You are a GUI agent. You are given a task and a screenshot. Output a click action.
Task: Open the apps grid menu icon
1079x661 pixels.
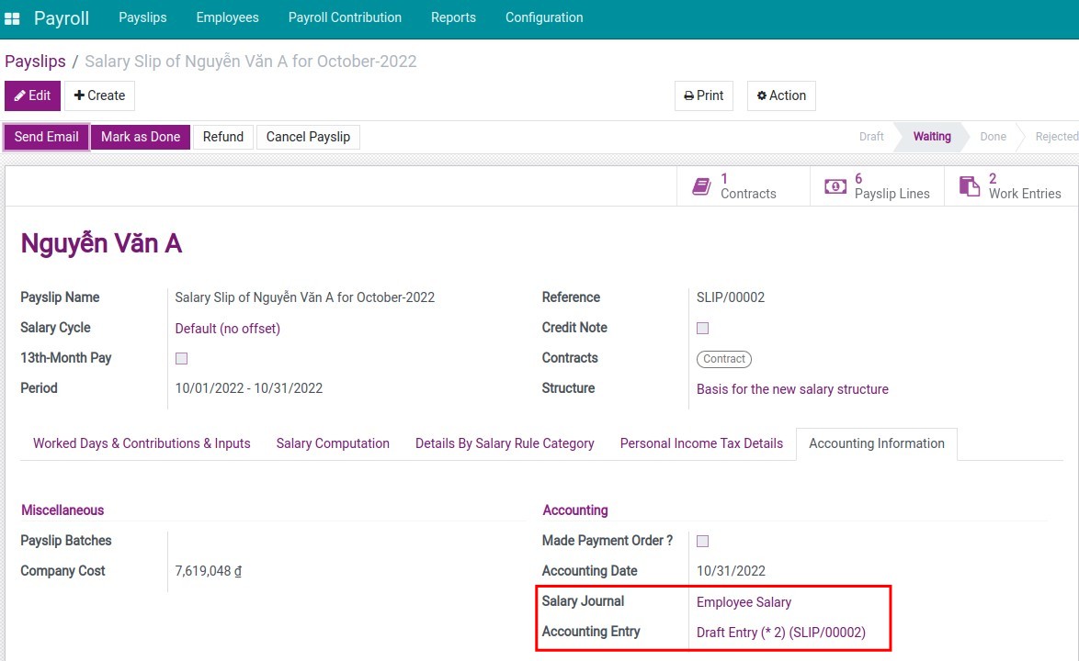(x=12, y=17)
